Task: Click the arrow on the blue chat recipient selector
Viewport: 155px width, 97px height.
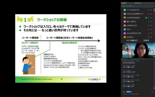Action: pos(131,92)
